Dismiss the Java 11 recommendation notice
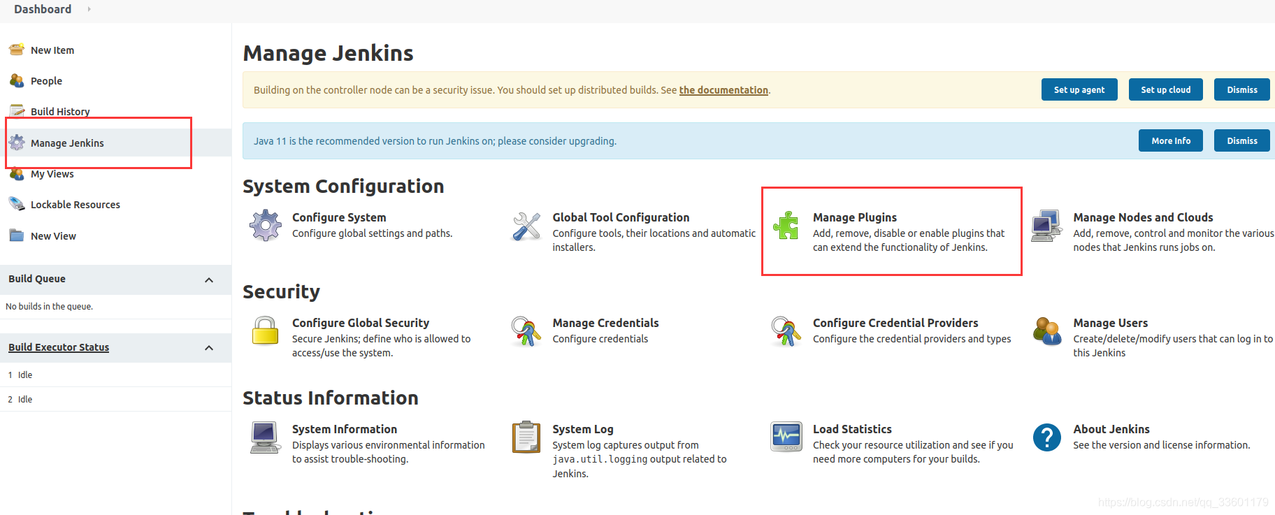The width and height of the screenshot is (1275, 515). (1242, 140)
